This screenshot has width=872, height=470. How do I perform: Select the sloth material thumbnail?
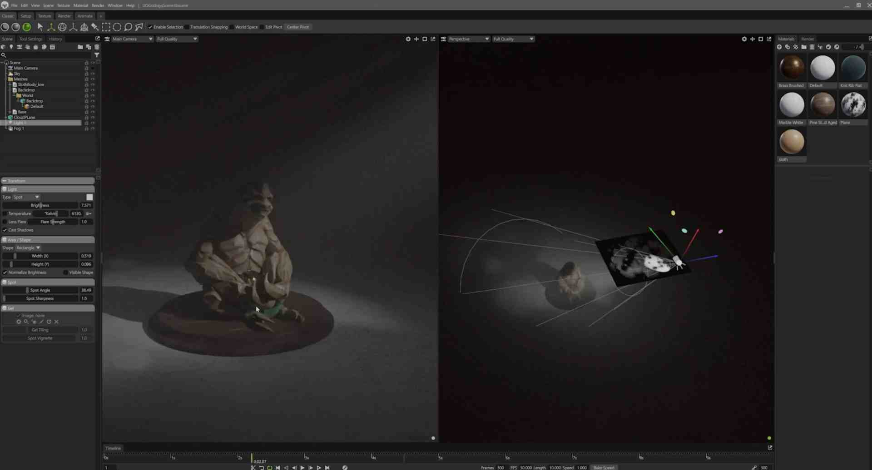coord(792,142)
